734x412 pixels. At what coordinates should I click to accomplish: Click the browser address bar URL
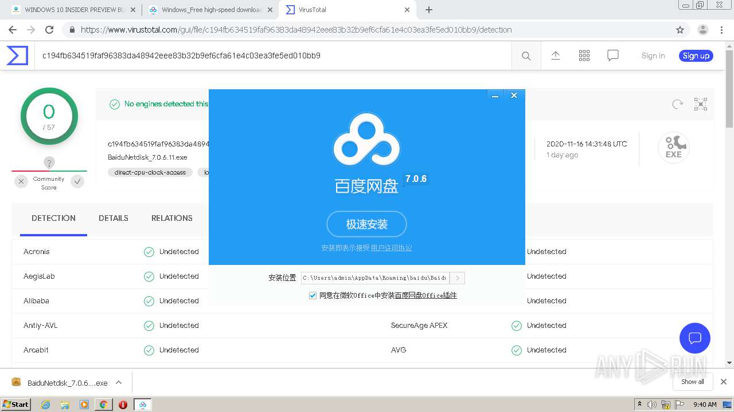(x=296, y=30)
